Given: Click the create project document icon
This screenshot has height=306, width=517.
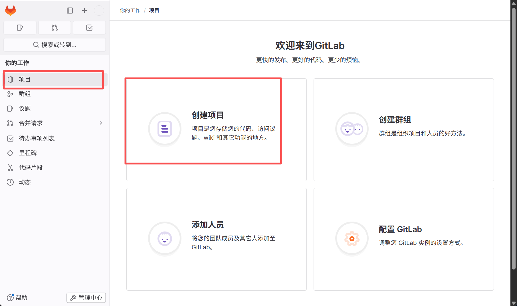Looking at the screenshot, I should pos(165,129).
